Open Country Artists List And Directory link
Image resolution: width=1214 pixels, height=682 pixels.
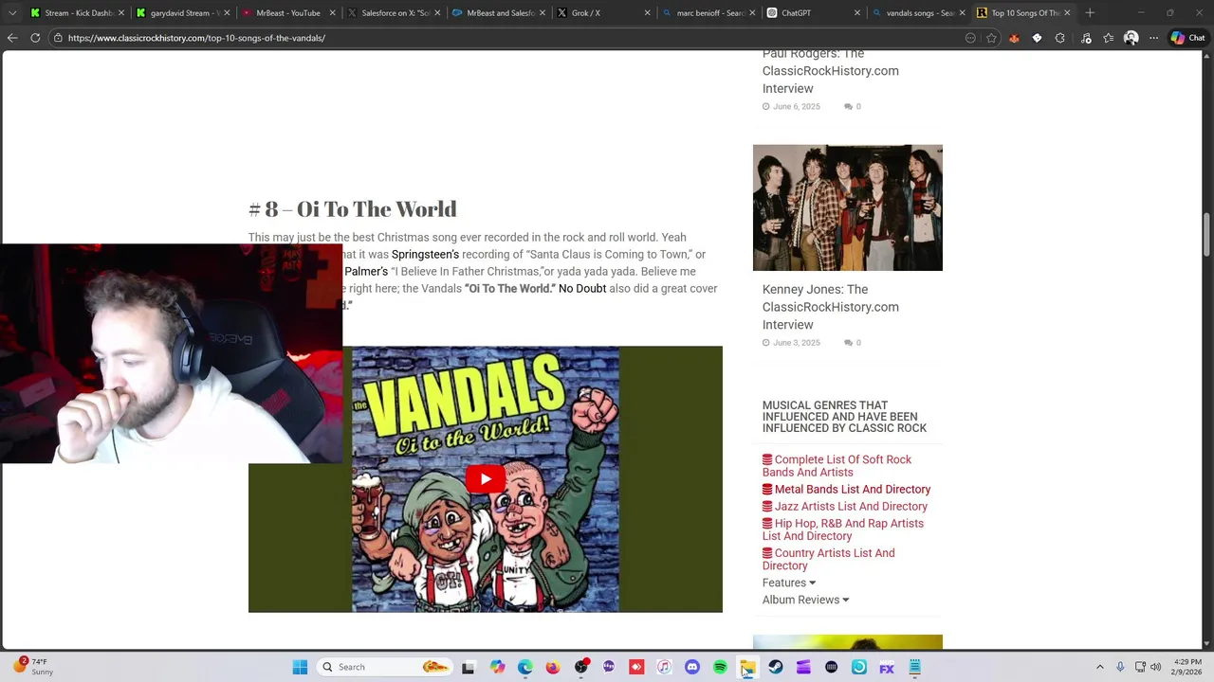click(x=828, y=559)
